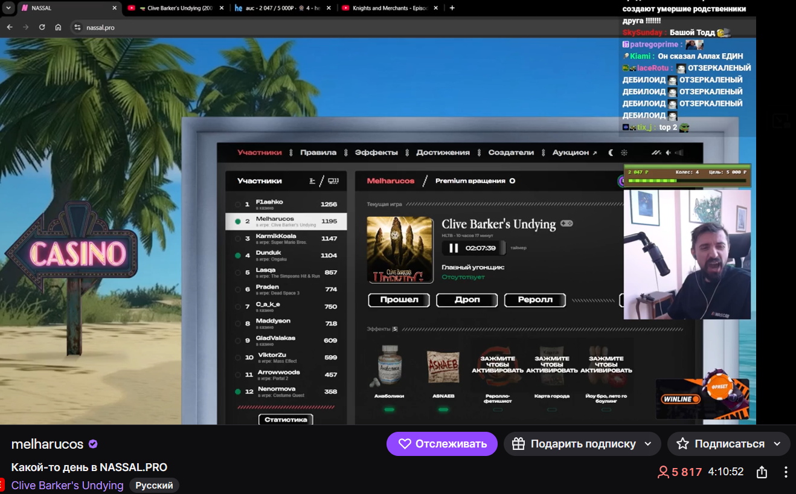Open a new browser tab
796x494 pixels.
(452, 8)
